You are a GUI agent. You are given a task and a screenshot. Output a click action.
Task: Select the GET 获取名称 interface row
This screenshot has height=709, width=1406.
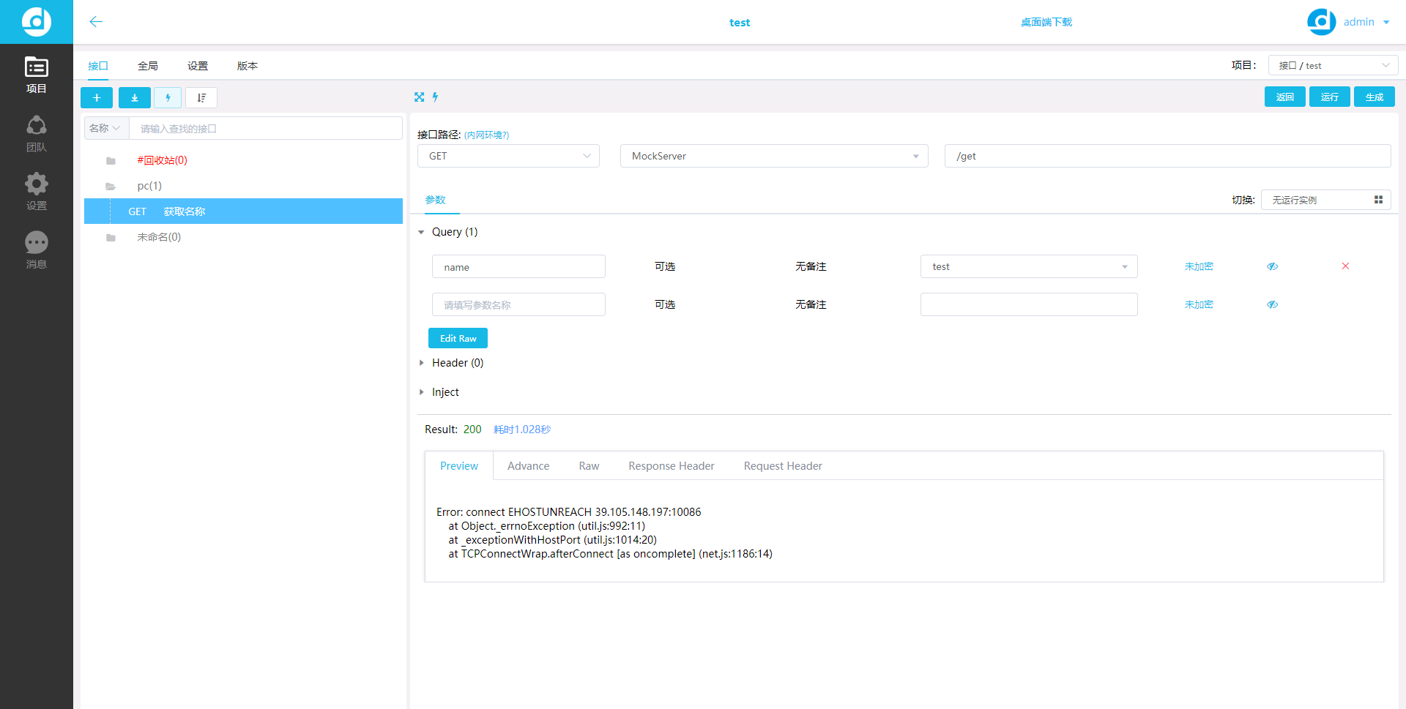pos(243,211)
